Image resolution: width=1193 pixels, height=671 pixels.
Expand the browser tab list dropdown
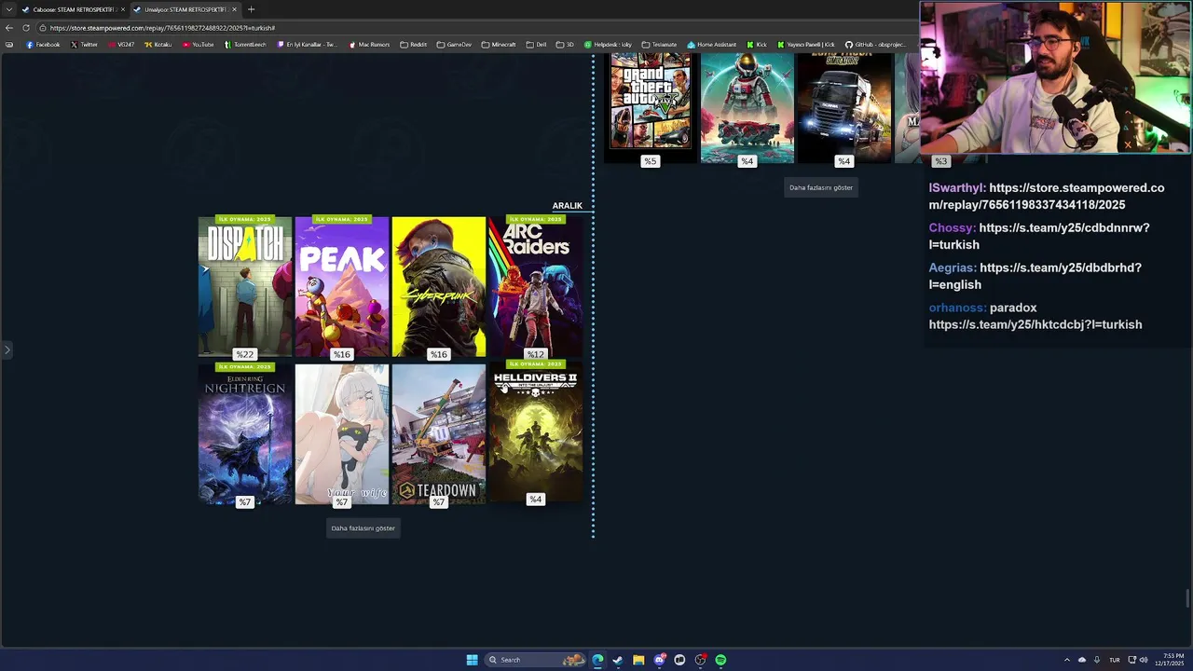coord(9,9)
